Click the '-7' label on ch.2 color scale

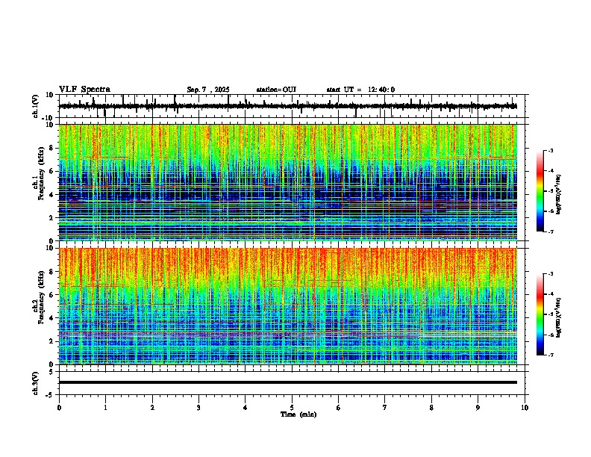(550, 355)
